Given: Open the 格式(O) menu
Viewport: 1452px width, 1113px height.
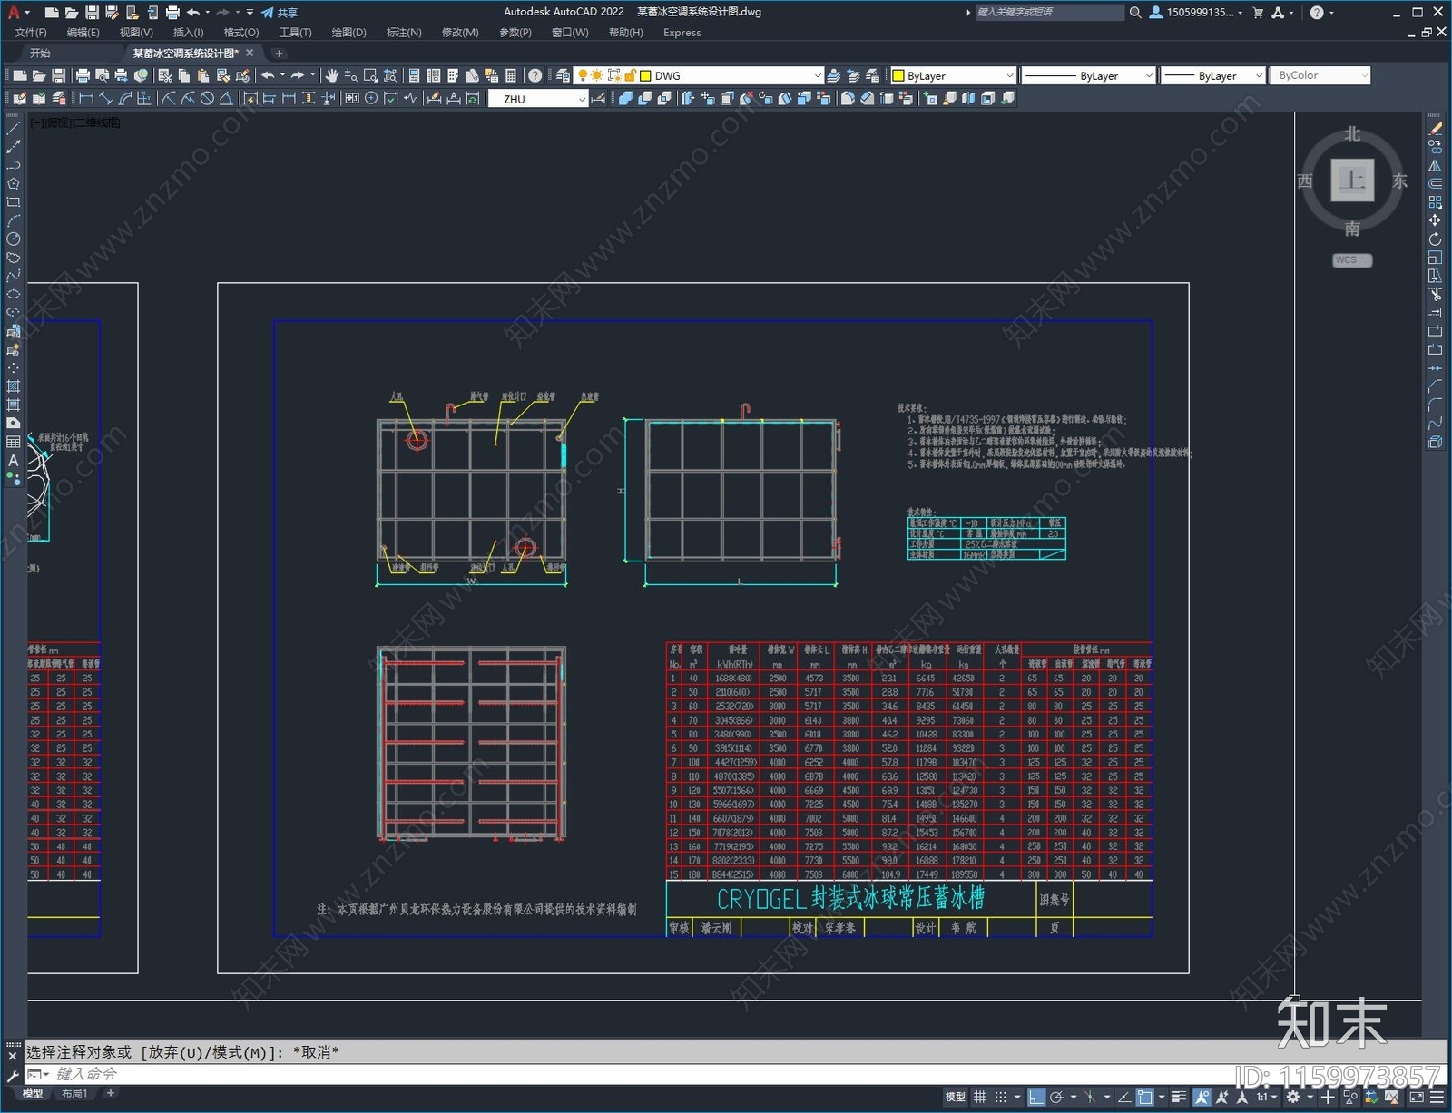Looking at the screenshot, I should click(240, 32).
